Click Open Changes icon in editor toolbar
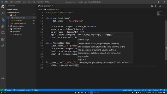Screen dimensions: 167x94 click(152, 6)
